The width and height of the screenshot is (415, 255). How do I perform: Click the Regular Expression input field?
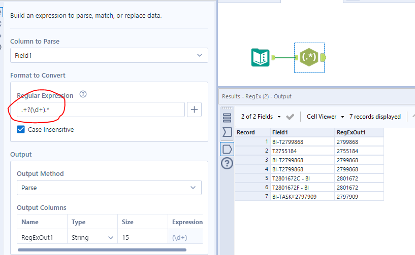(x=99, y=110)
